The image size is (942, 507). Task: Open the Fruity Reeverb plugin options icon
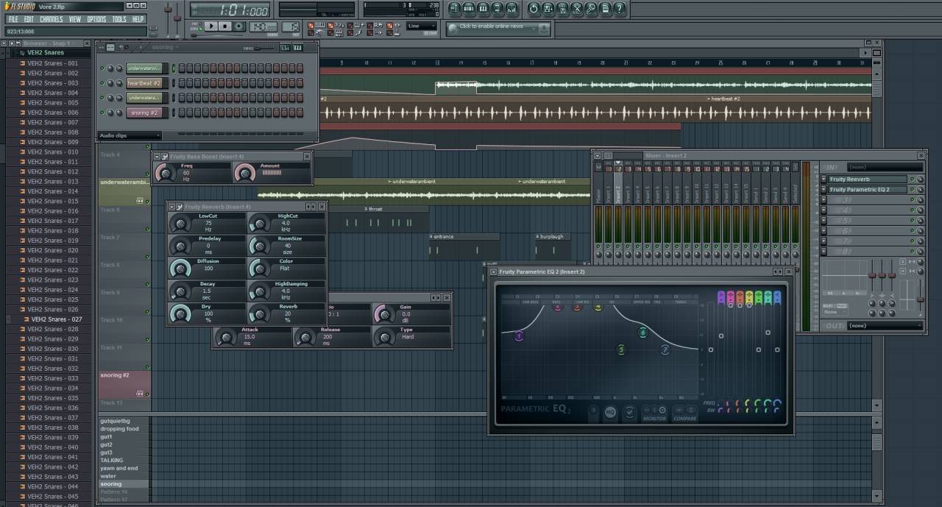[x=179, y=207]
